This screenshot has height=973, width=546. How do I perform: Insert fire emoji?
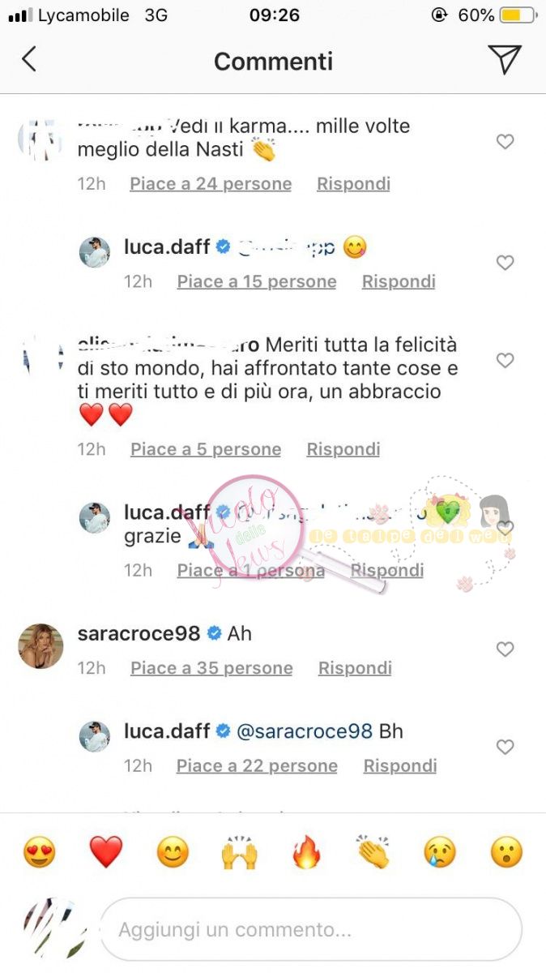click(x=305, y=852)
